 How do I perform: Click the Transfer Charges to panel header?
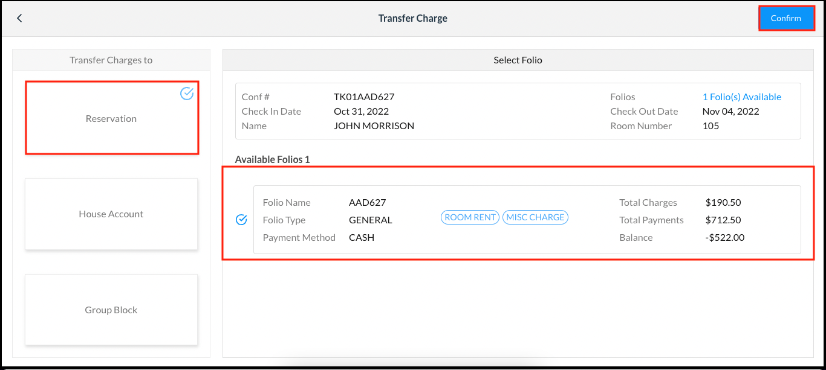tap(111, 60)
